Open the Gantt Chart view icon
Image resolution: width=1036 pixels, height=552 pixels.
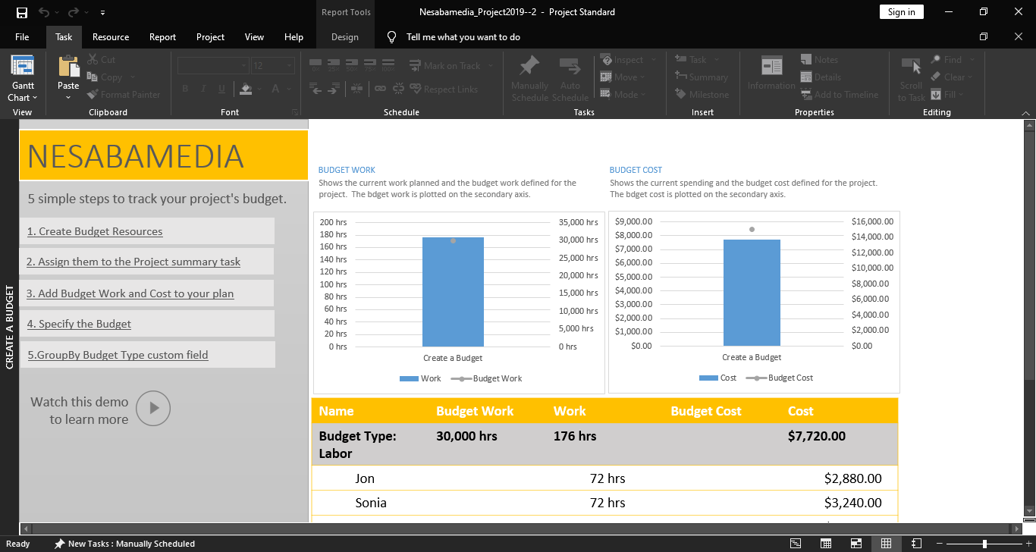click(22, 66)
